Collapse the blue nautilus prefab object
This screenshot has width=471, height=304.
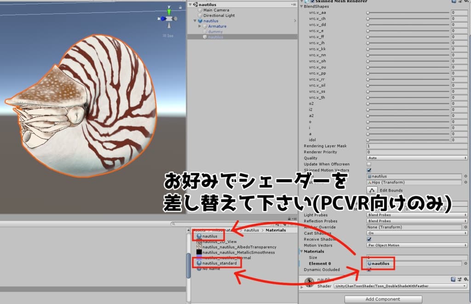click(x=195, y=21)
